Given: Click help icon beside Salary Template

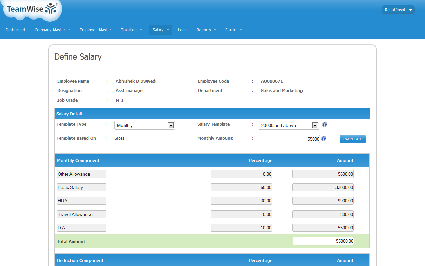Looking at the screenshot, I should (x=324, y=125).
